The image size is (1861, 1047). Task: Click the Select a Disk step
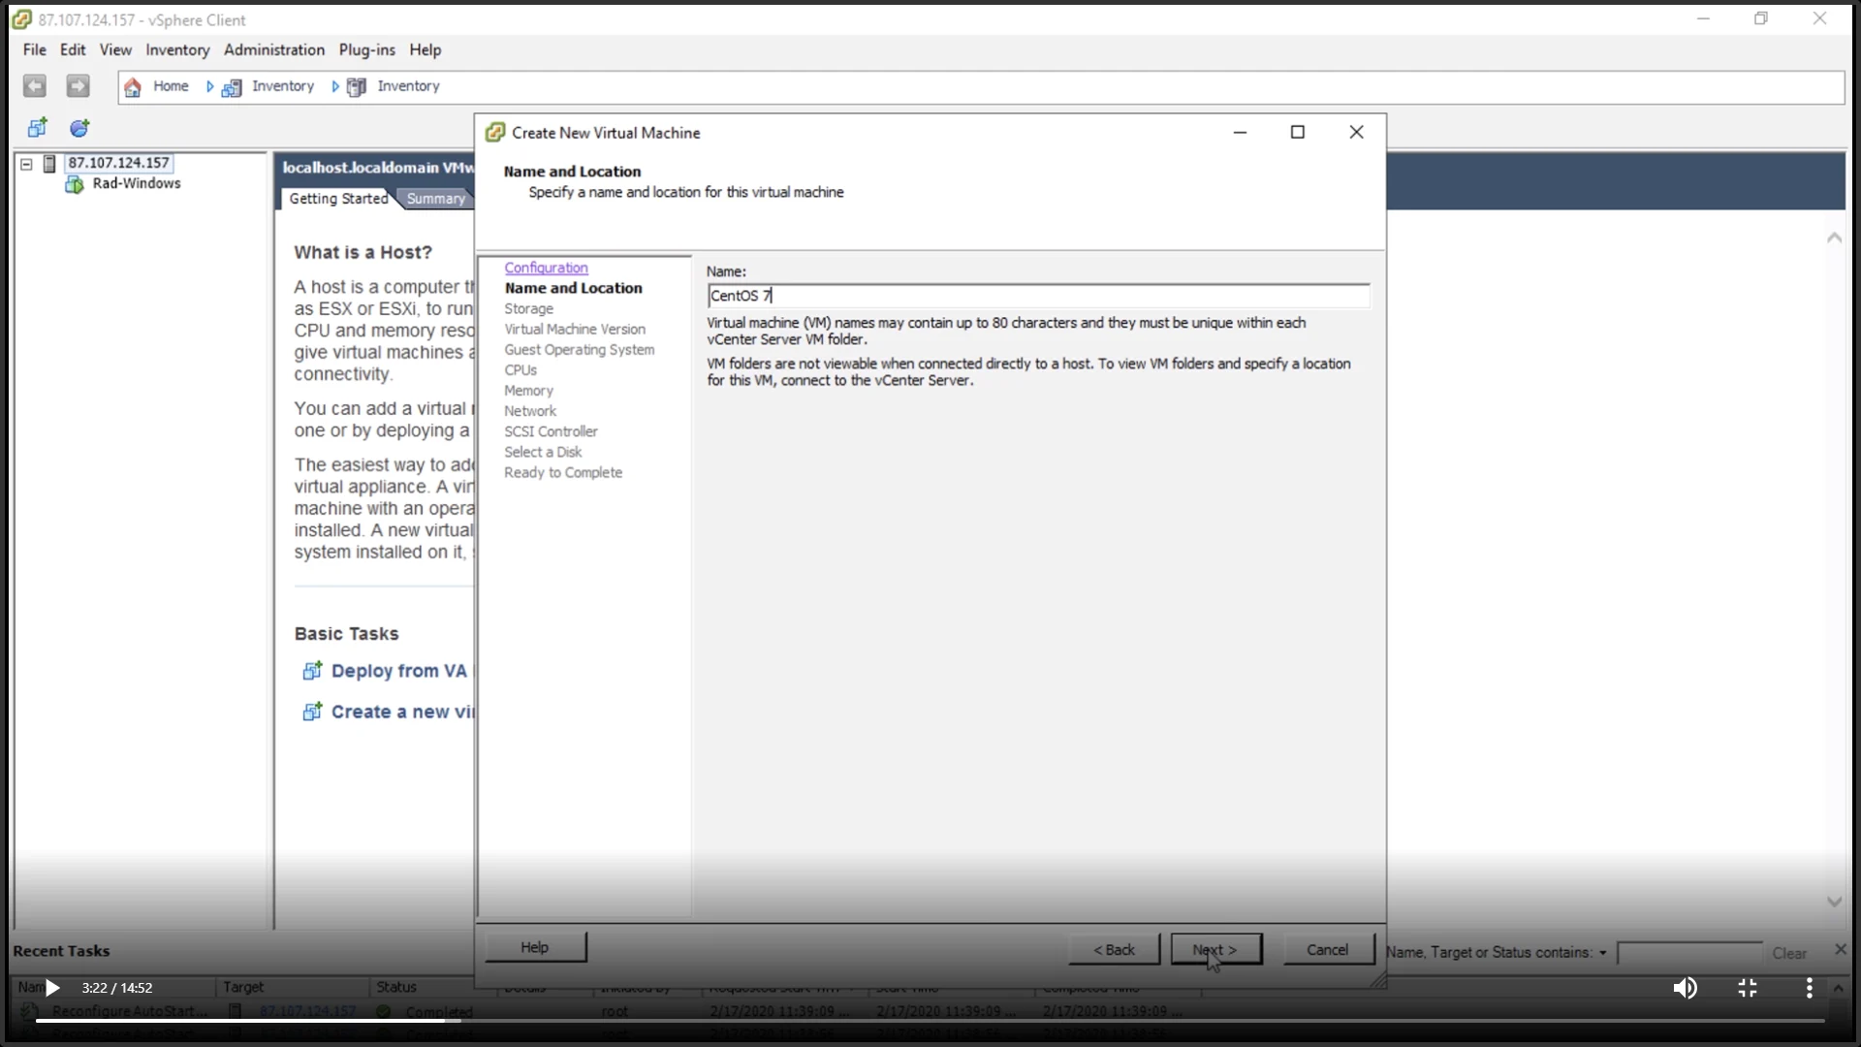543,452
